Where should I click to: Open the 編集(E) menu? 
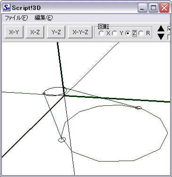[44, 18]
